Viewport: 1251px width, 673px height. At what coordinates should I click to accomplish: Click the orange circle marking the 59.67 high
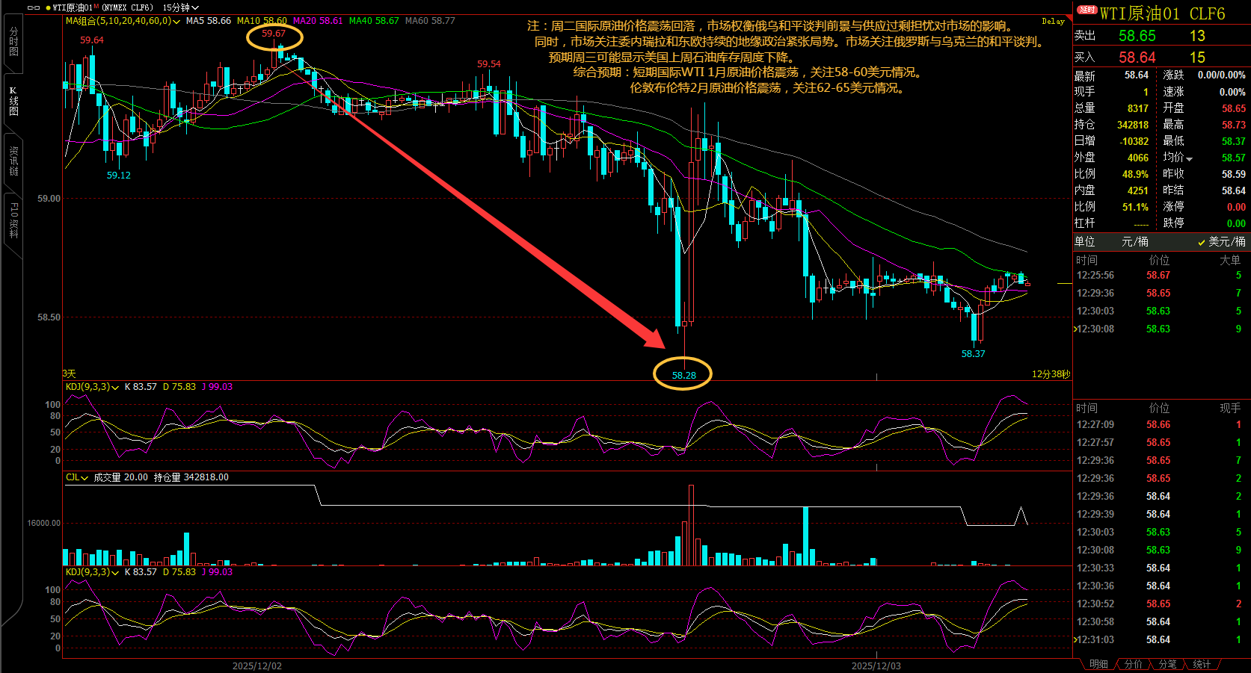coord(274,35)
